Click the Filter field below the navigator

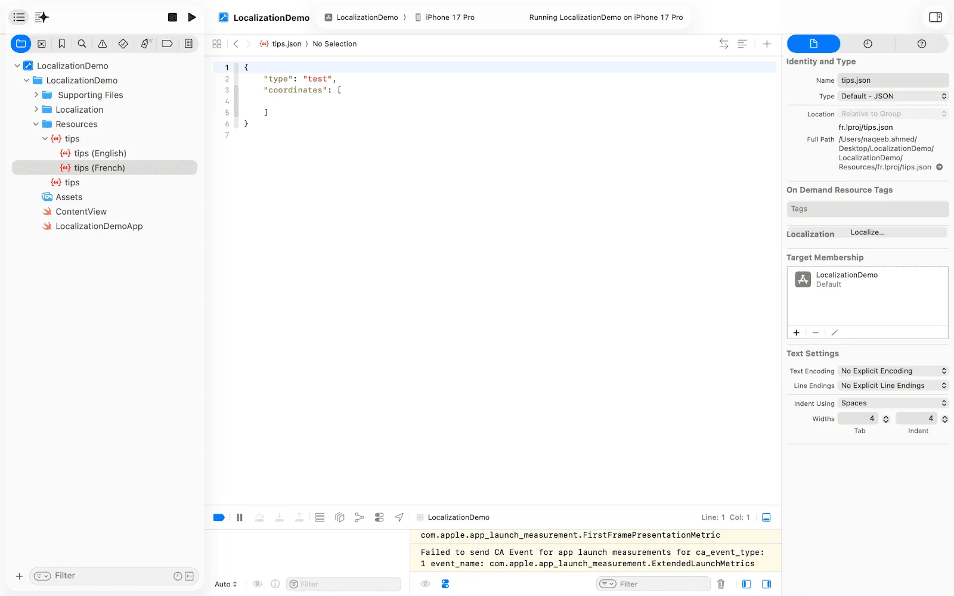point(78,576)
